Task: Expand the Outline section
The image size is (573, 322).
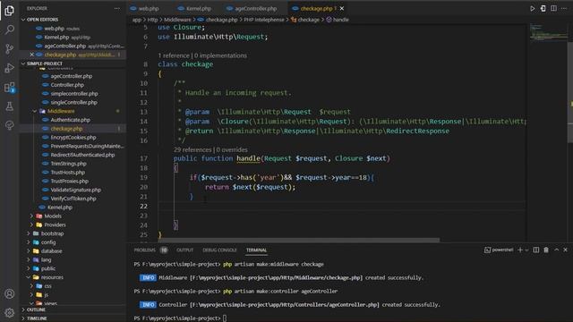Action: pyautogui.click(x=36, y=309)
